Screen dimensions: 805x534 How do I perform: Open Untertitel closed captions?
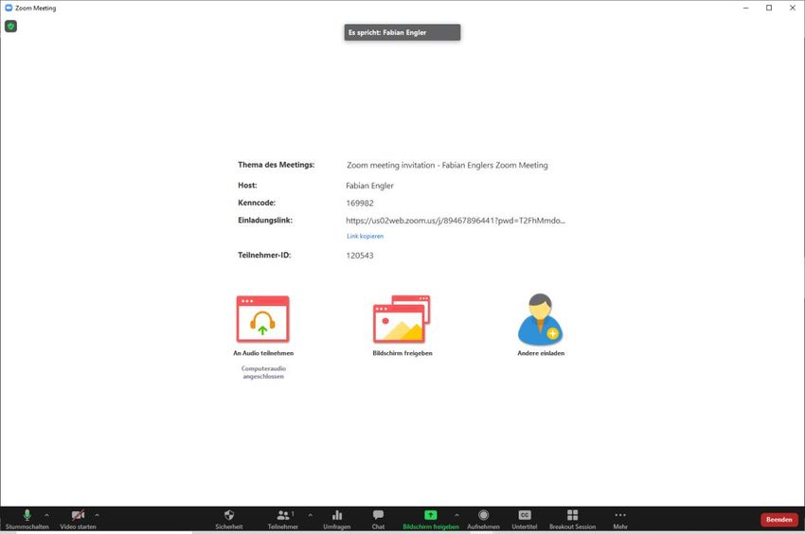[x=524, y=519]
